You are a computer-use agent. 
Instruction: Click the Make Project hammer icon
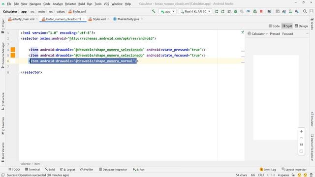154,11
